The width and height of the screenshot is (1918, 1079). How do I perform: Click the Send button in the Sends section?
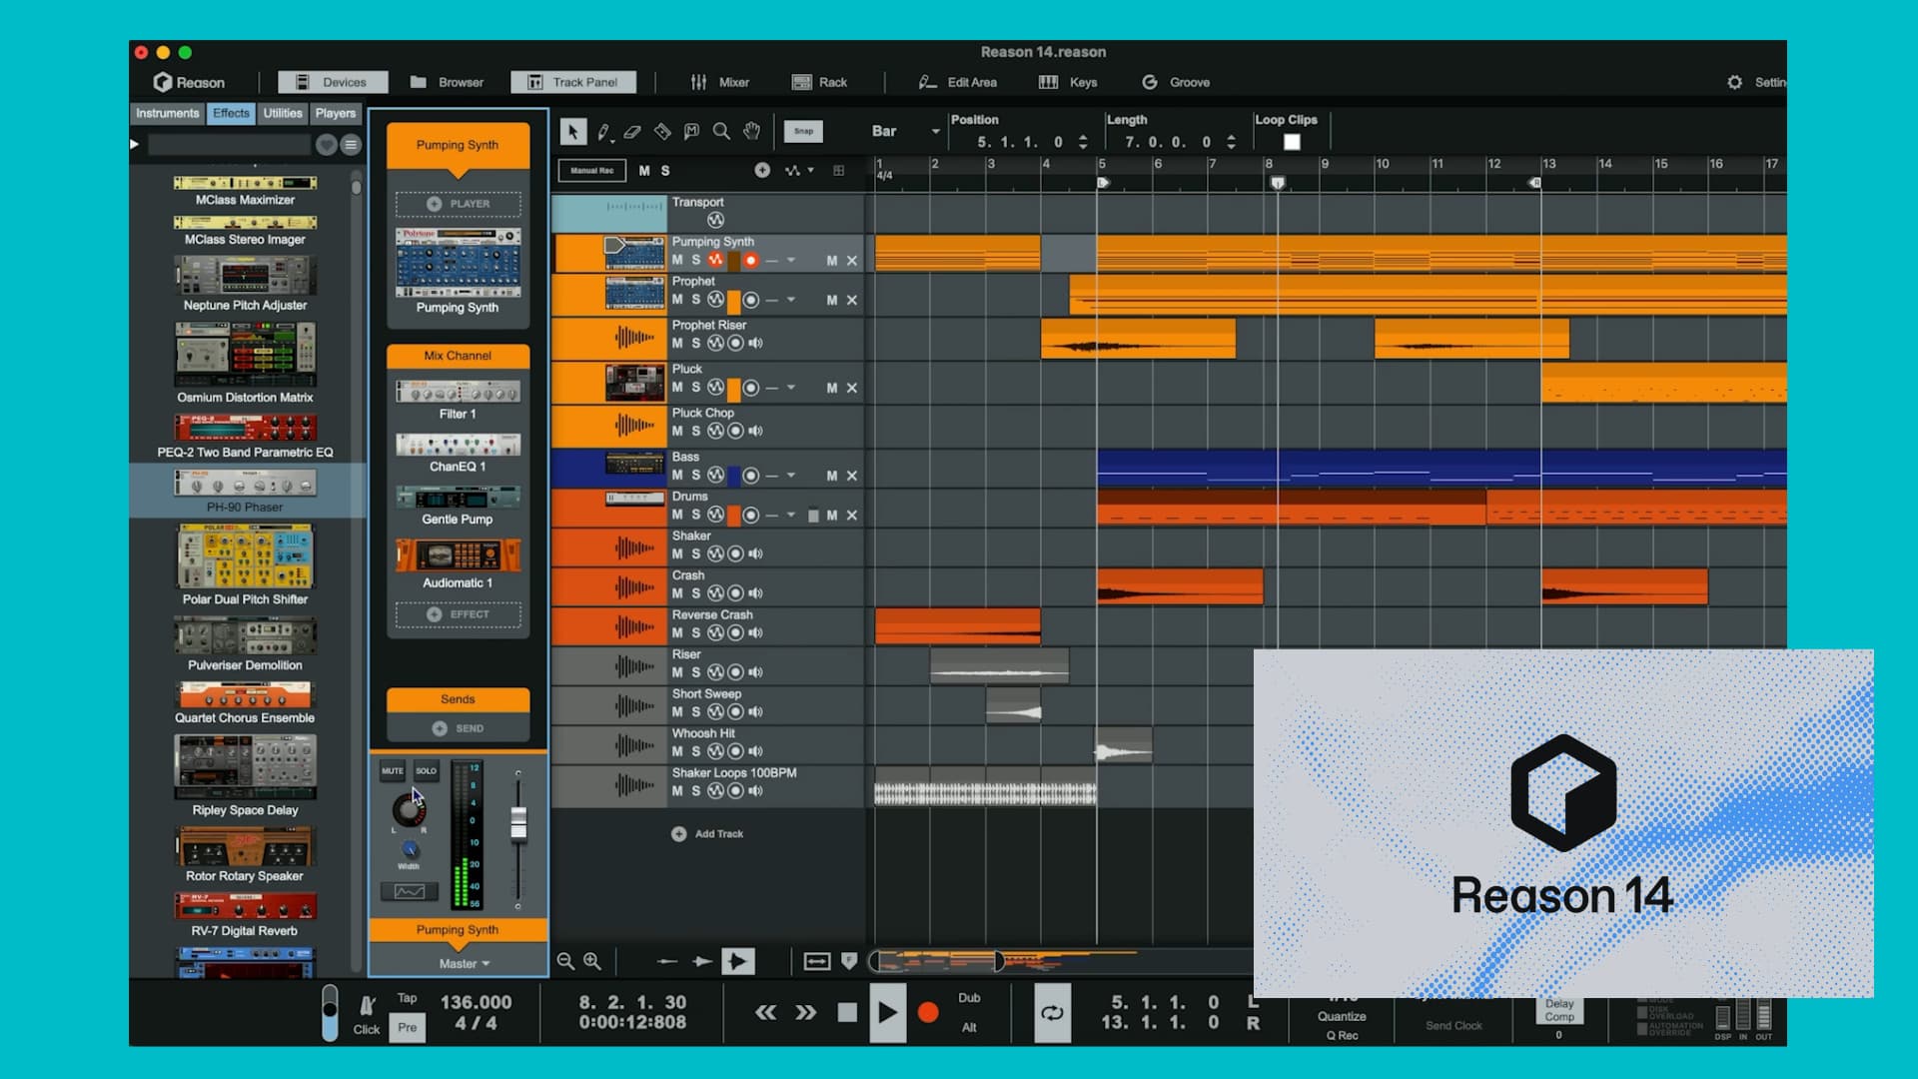click(458, 727)
